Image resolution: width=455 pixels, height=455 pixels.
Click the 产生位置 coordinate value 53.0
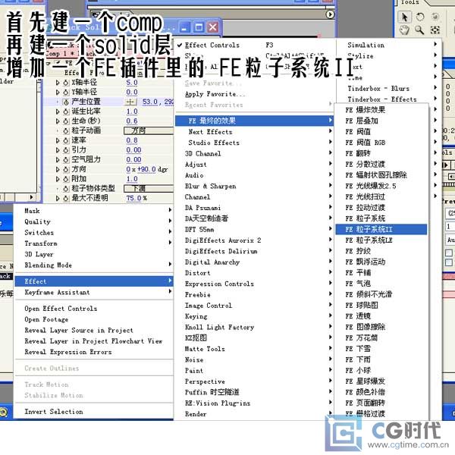click(149, 102)
